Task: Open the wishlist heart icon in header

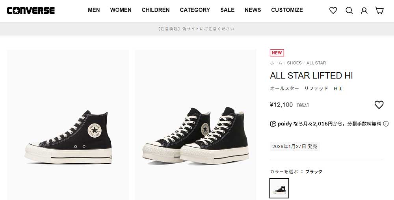Action: (333, 11)
